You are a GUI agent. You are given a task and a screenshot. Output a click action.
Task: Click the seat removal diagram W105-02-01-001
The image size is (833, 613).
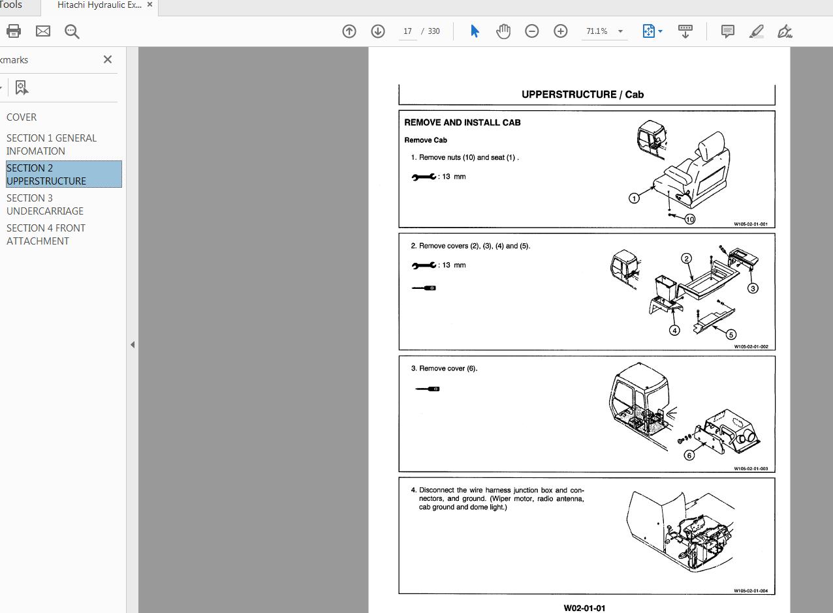click(x=682, y=171)
